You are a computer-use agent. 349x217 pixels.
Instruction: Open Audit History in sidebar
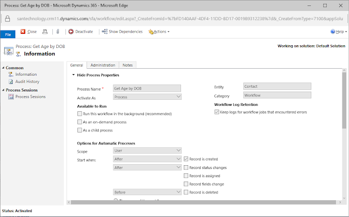pyautogui.click(x=27, y=81)
